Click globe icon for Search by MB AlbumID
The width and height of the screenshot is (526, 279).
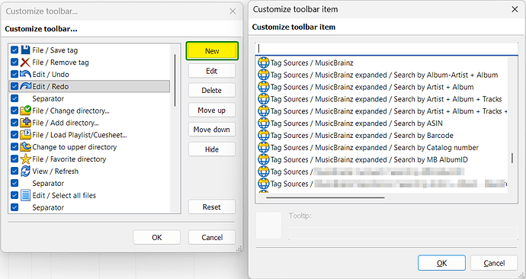click(263, 159)
